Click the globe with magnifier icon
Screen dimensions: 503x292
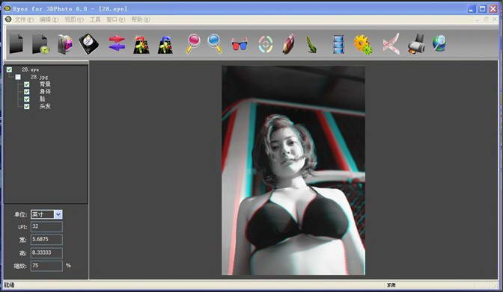click(439, 43)
